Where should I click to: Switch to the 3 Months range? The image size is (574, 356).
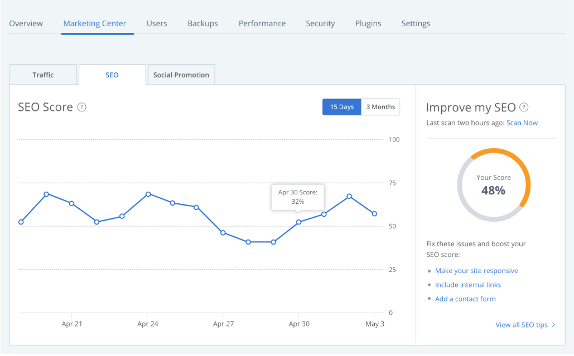coord(380,107)
